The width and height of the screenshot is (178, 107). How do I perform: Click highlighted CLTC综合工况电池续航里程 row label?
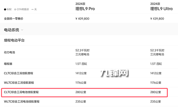[x=21, y=92]
